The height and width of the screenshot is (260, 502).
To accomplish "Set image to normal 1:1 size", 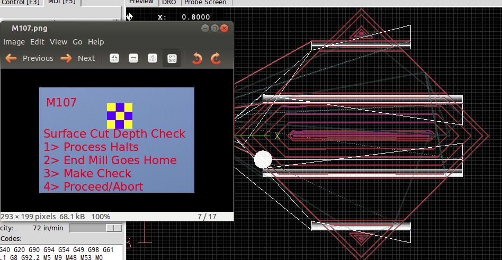I will [x=153, y=58].
